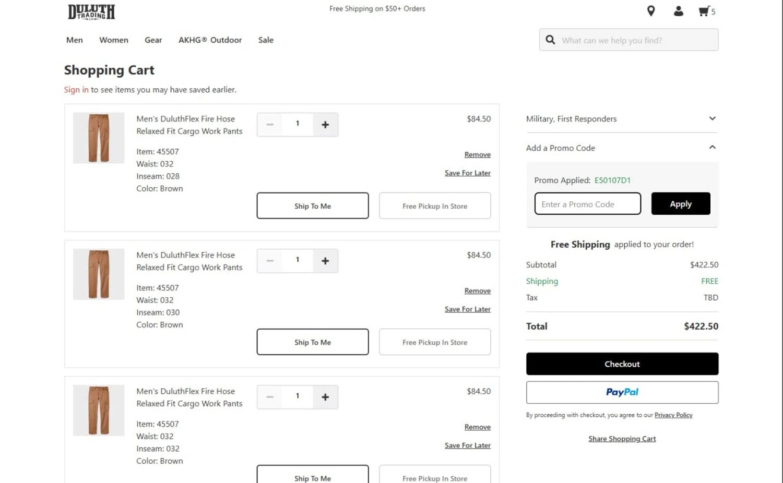Decrease quantity for Inseam 030 pants
Screen dimensions: 783x483
270,261
